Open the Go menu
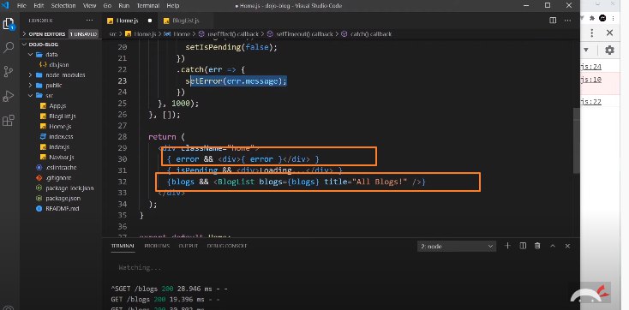 point(107,6)
